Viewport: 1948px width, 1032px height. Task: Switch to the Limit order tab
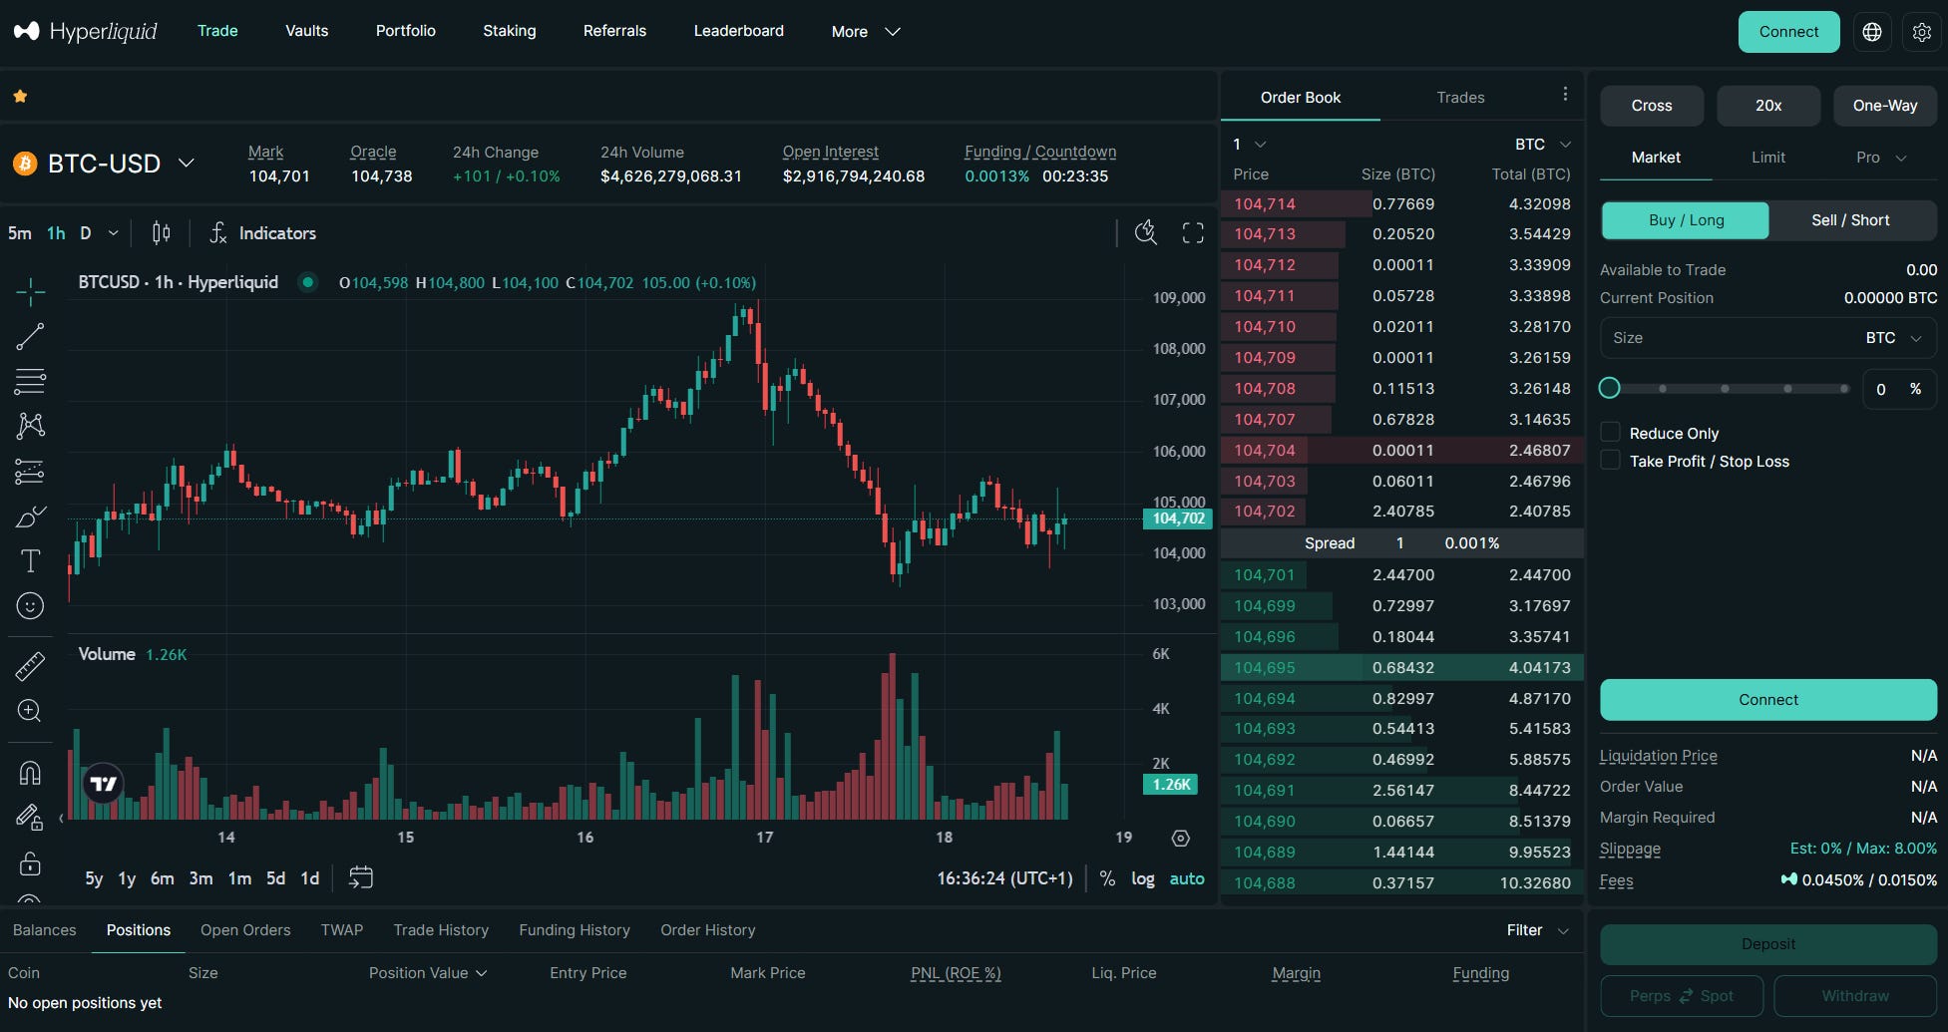click(1768, 158)
